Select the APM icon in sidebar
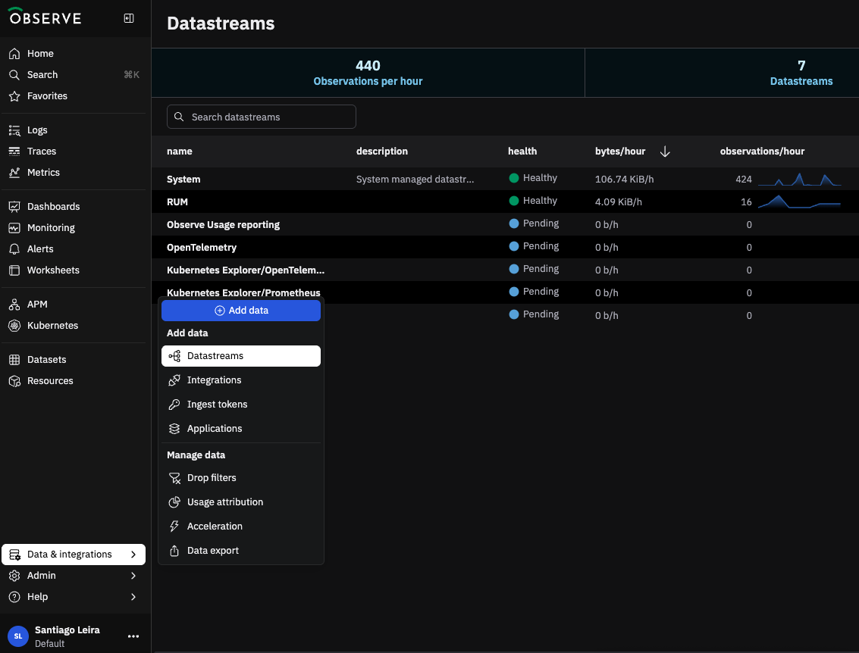The height and width of the screenshot is (653, 859). pos(14,305)
